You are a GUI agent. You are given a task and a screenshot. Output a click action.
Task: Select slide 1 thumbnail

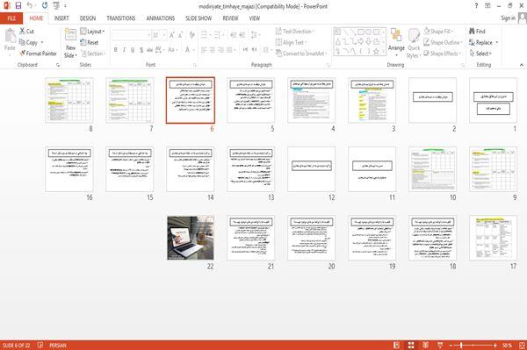(493, 100)
